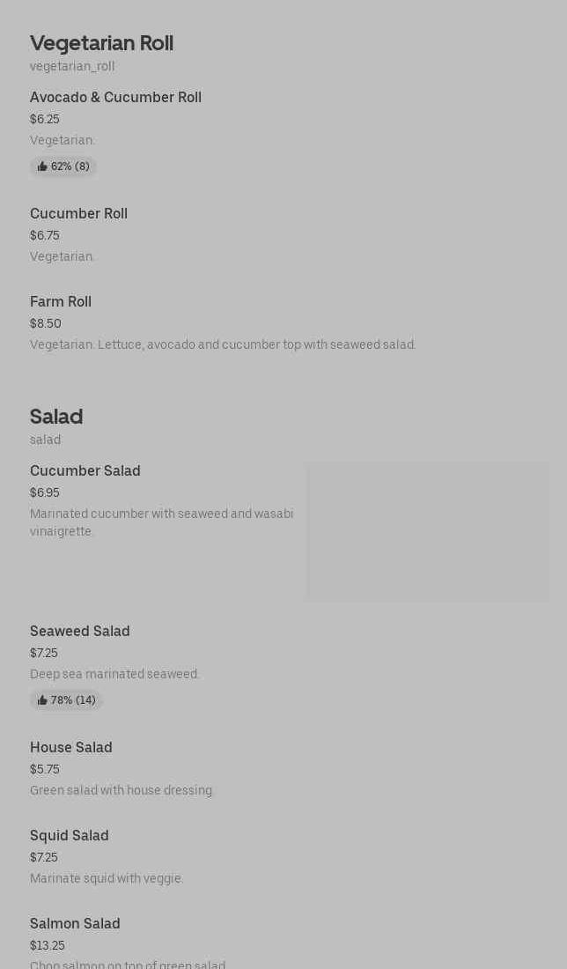
Task: Open the Cucumber Salad item
Action: click(x=85, y=471)
